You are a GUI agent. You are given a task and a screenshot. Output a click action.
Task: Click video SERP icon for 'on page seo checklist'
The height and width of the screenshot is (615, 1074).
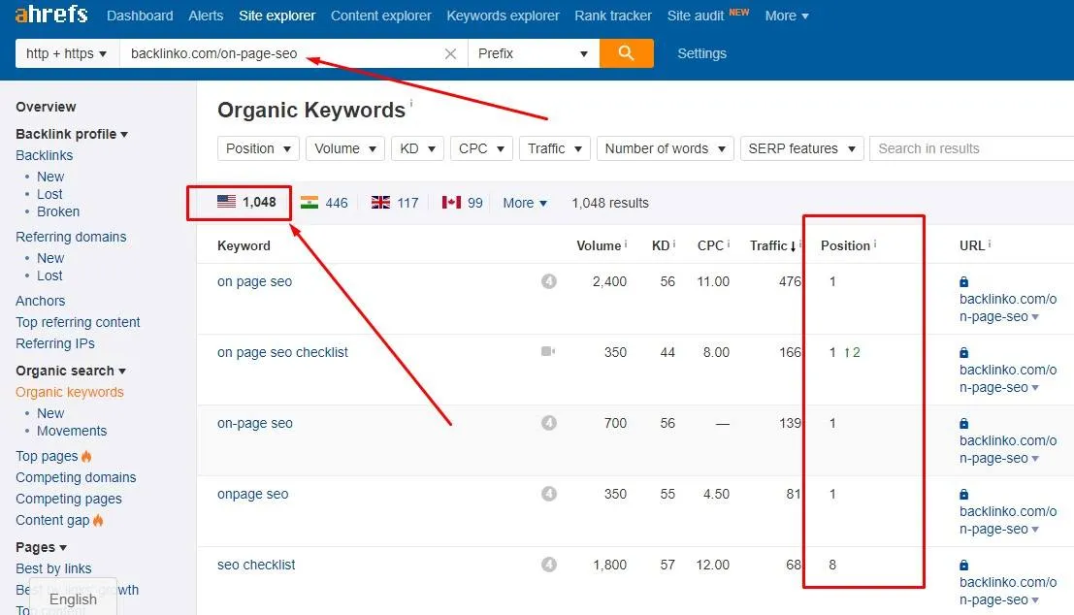click(548, 351)
